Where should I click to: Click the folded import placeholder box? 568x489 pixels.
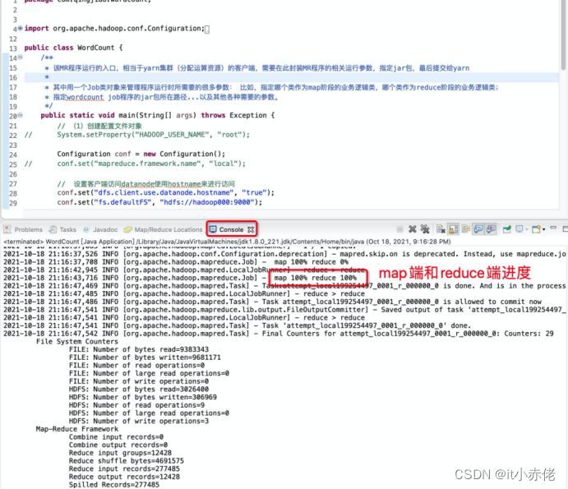(207, 30)
